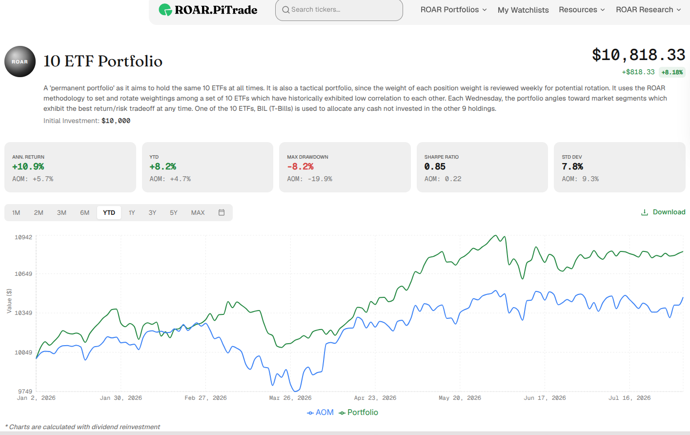This screenshot has height=435, width=690.
Task: Select the 1M time range
Action: coord(16,213)
